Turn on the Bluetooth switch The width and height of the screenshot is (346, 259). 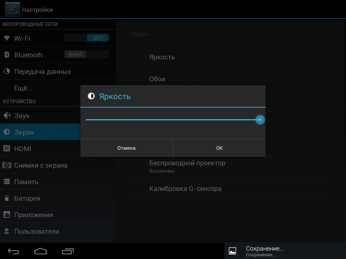tap(86, 55)
